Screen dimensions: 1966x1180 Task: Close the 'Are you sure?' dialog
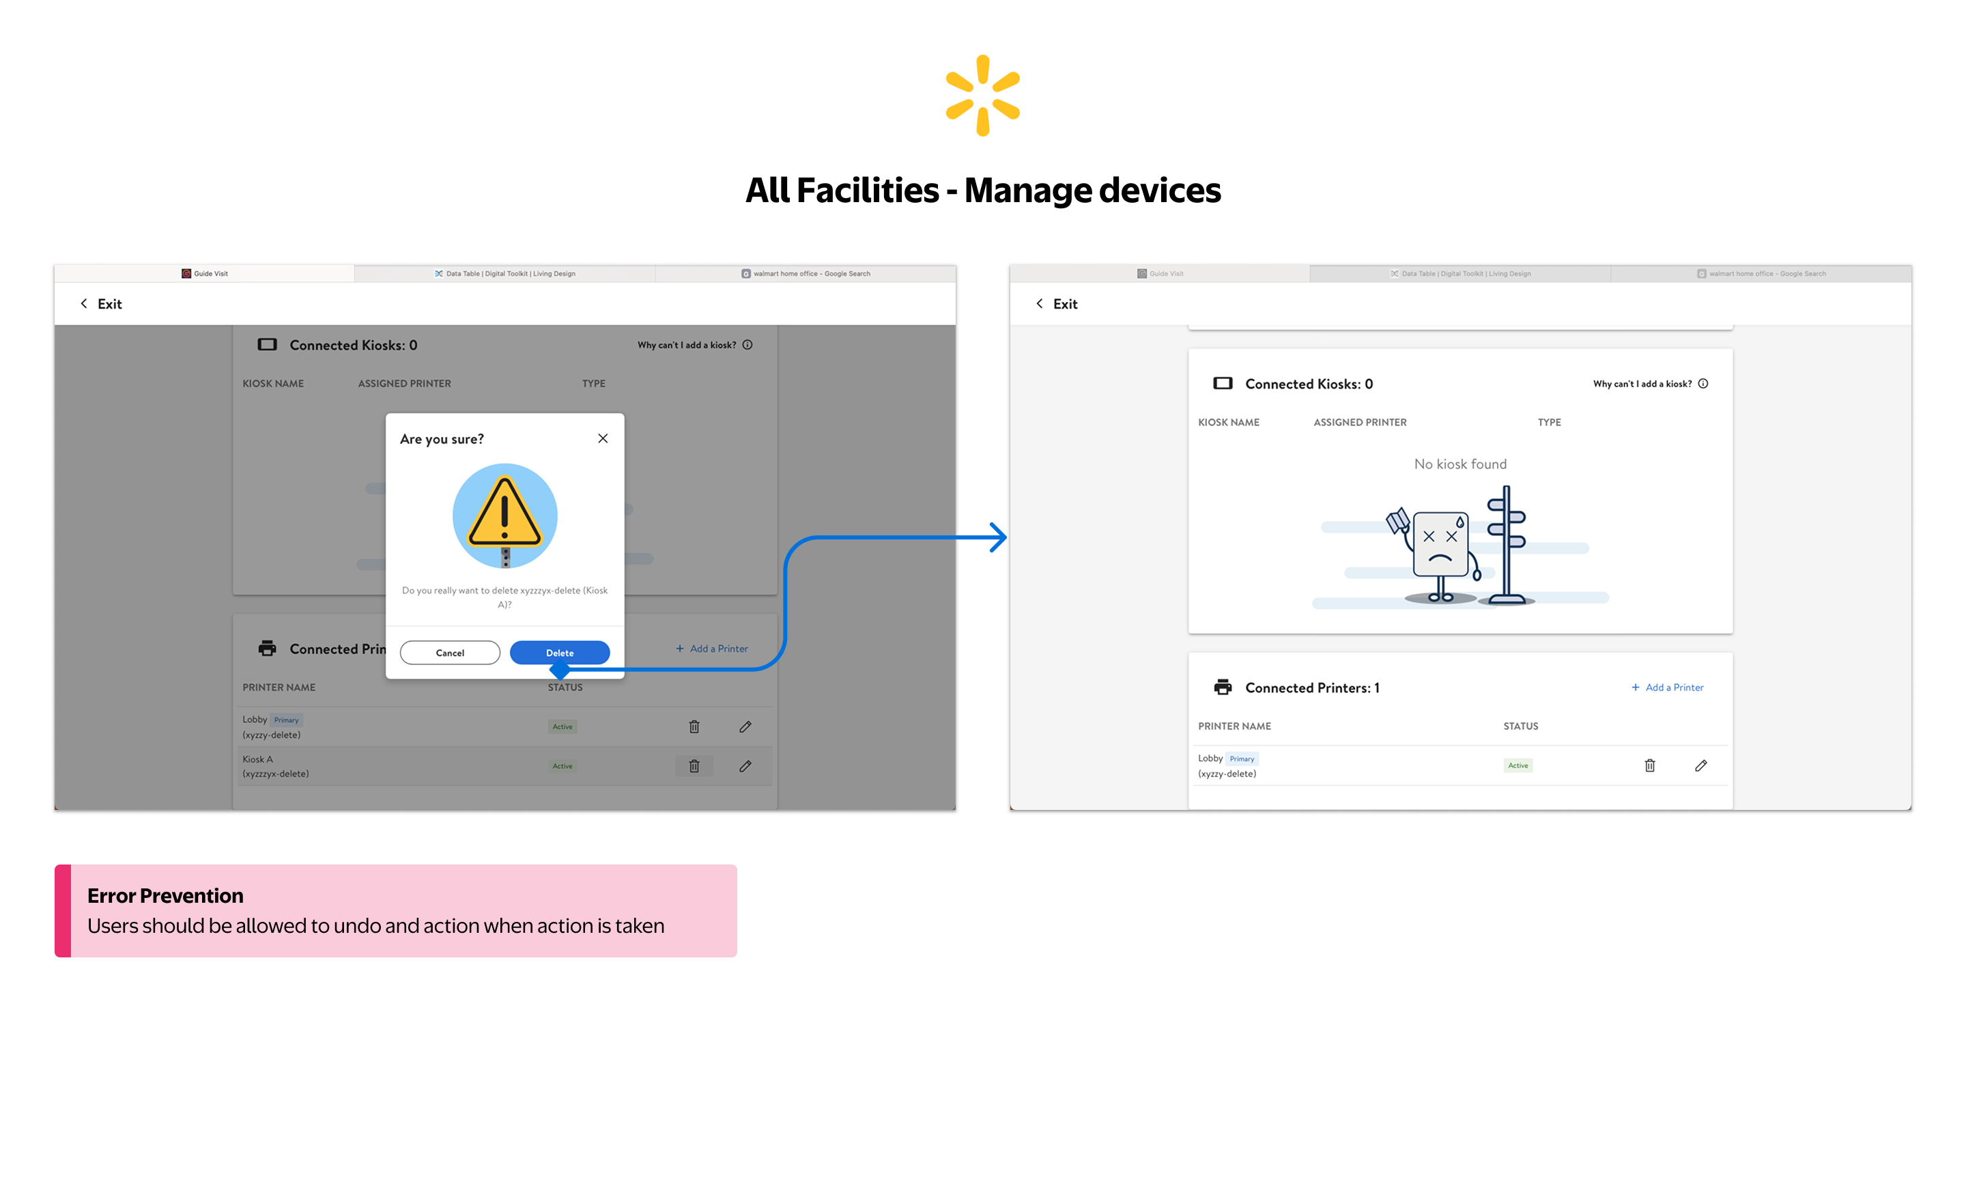coord(603,438)
